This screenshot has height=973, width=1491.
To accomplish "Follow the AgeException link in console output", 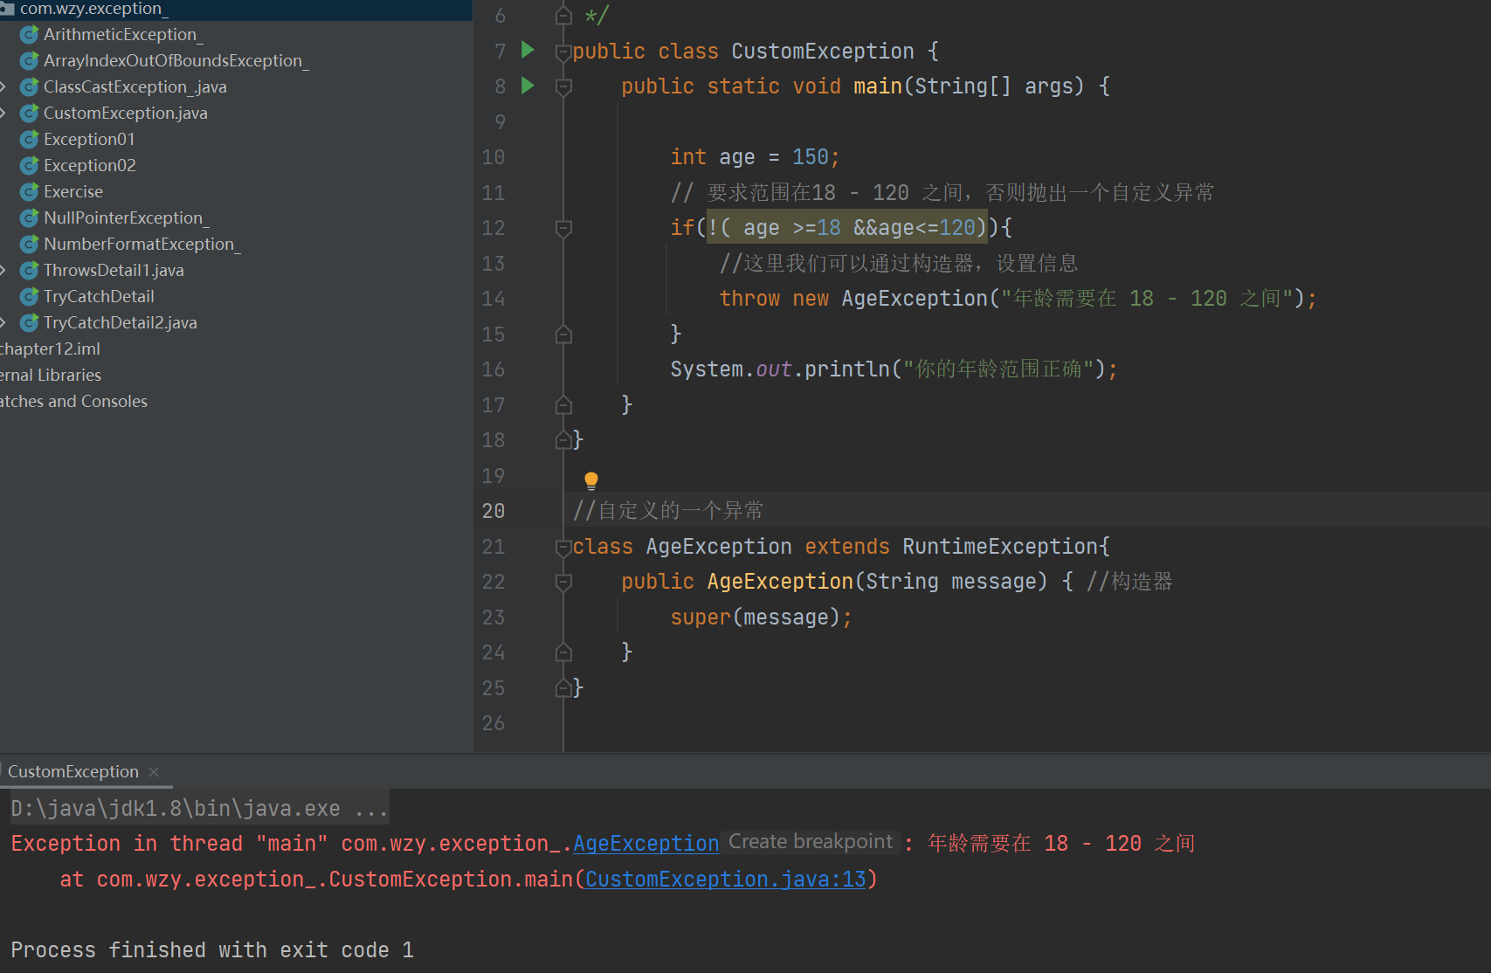I will click(x=646, y=844).
